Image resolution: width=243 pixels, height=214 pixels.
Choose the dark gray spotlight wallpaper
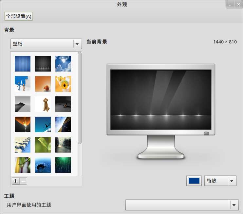click(43, 64)
